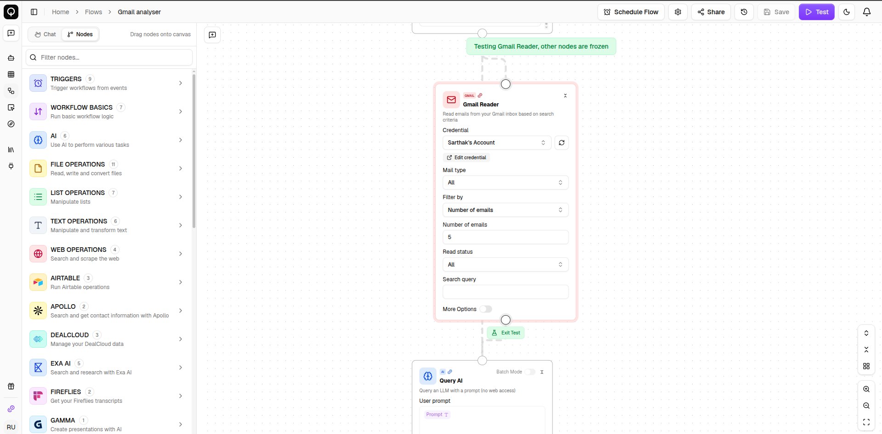
Task: Toggle Batch Mode on Query AI
Action: 530,372
